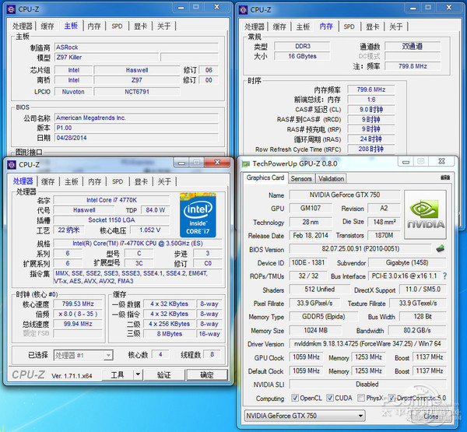Click the BIOS Version field 82.07.25.00.91

pyautogui.click(x=360, y=249)
